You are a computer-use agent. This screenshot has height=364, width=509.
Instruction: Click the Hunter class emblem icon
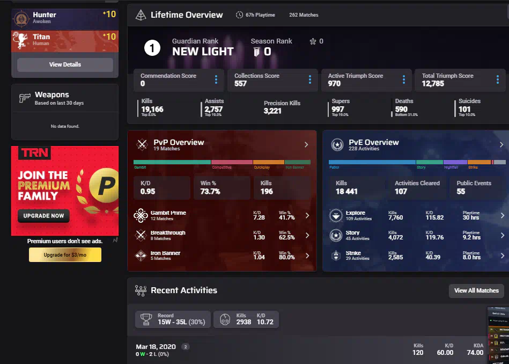pos(22,18)
